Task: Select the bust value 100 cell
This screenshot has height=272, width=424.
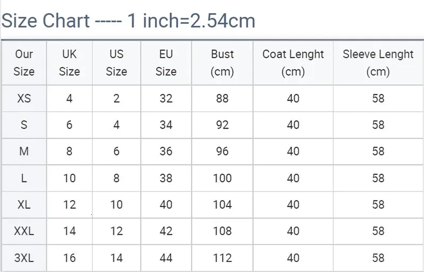Action: point(222,178)
